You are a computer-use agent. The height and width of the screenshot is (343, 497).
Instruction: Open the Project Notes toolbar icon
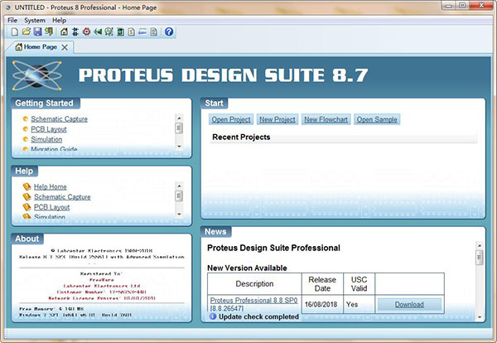coord(154,31)
